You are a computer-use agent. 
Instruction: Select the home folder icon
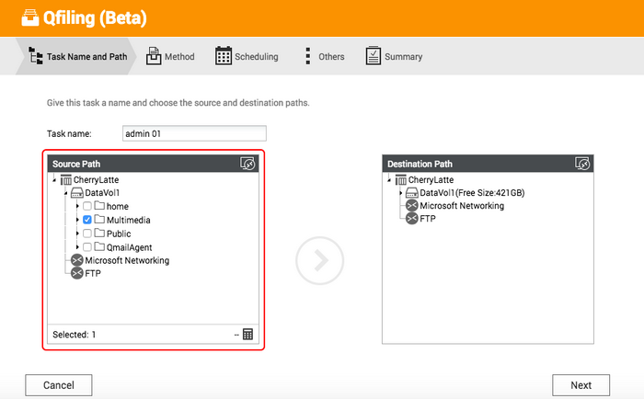(99, 205)
